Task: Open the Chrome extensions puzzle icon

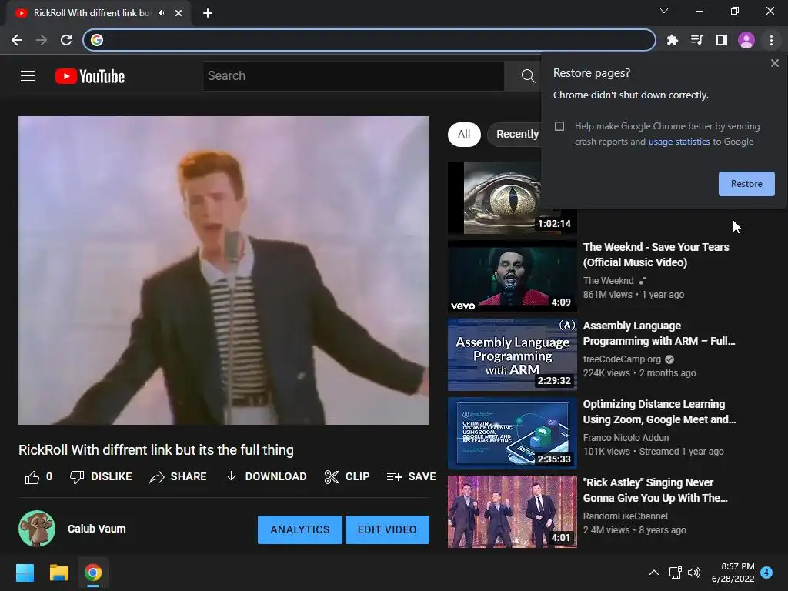Action: pyautogui.click(x=672, y=40)
